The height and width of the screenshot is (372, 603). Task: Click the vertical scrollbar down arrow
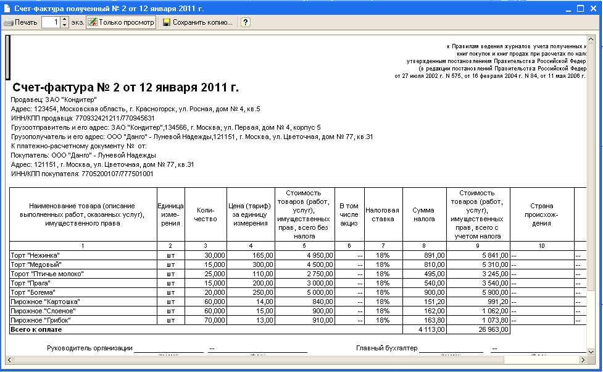592,350
